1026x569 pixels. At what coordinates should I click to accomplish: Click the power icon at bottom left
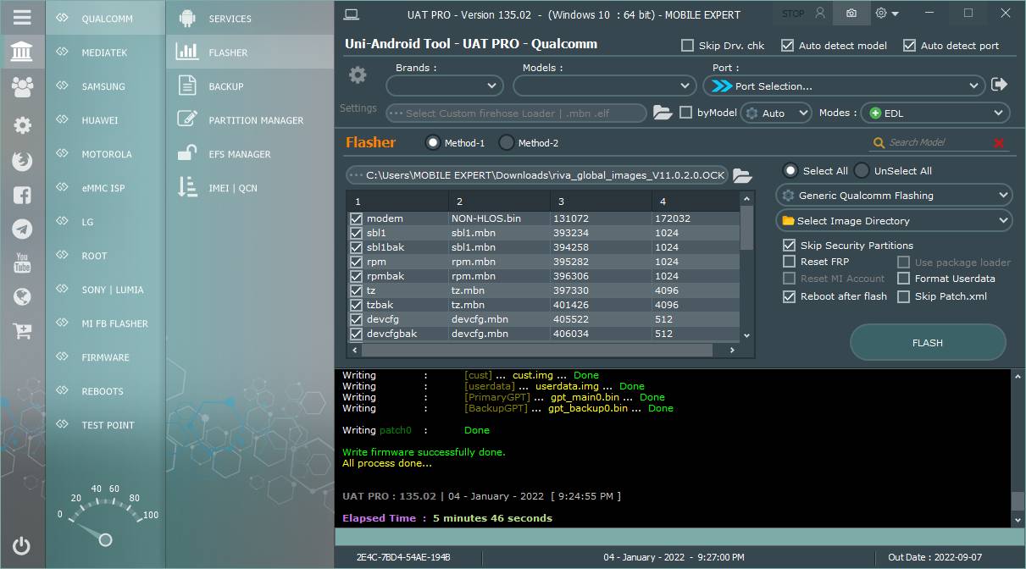22,546
